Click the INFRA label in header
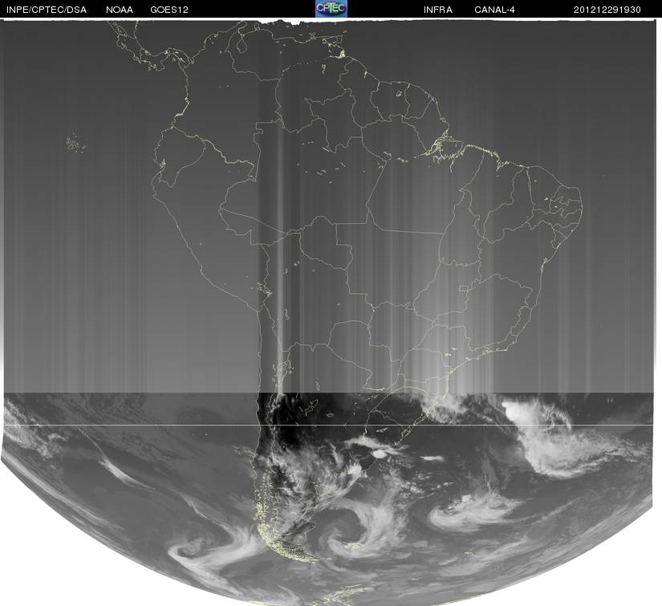Image resolution: width=662 pixels, height=606 pixels. pyautogui.click(x=438, y=10)
